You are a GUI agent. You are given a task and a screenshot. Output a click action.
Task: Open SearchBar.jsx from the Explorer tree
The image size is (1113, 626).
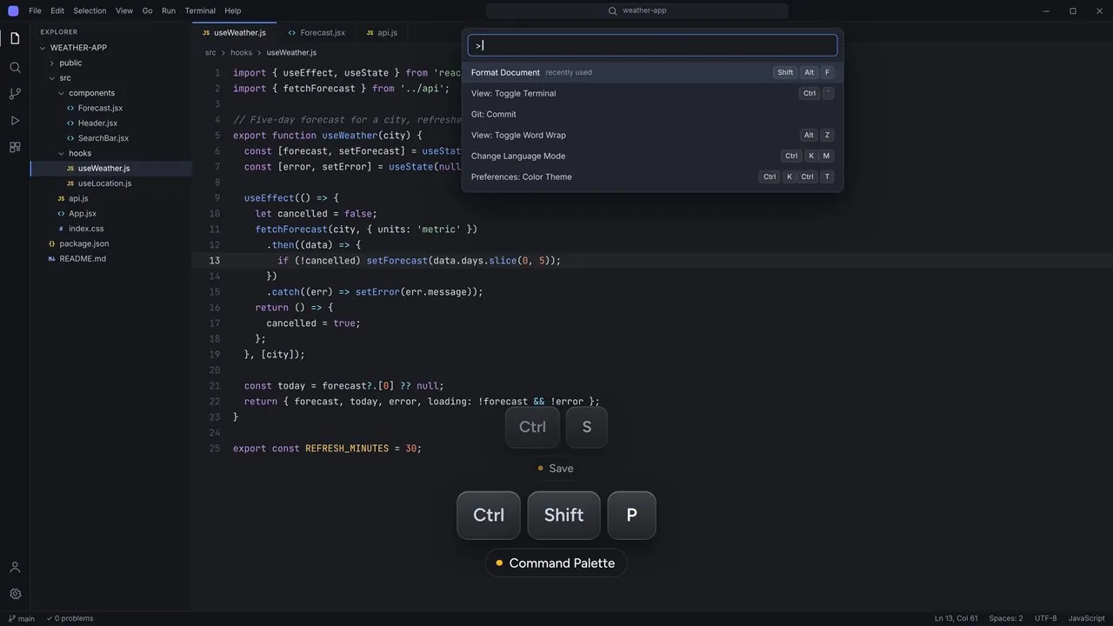pos(111,138)
